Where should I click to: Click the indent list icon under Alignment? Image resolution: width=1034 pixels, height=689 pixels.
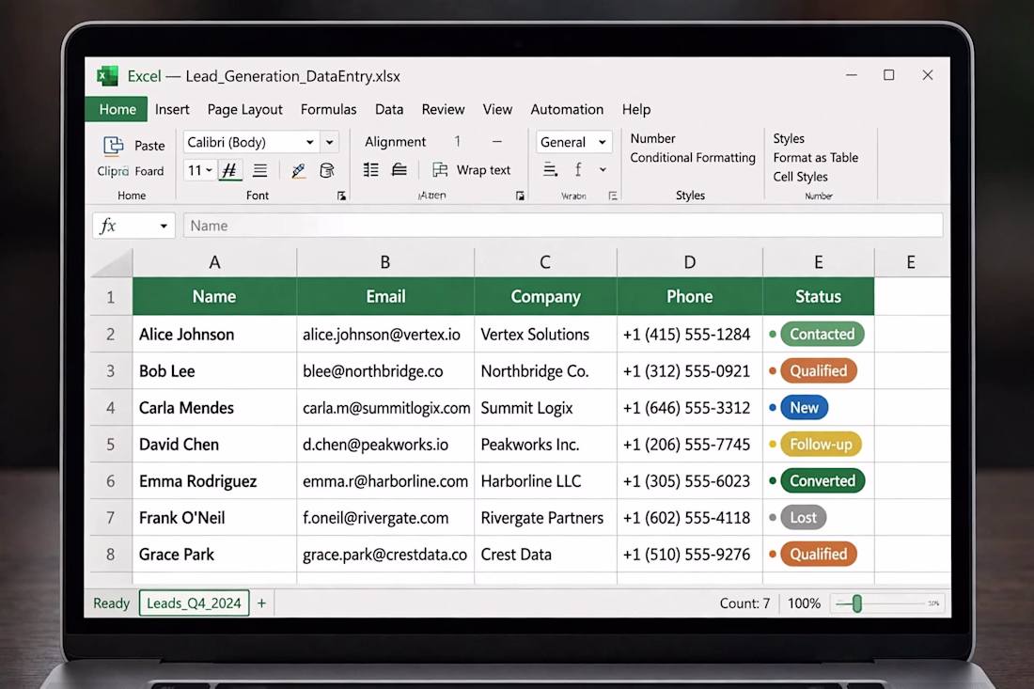[x=370, y=169]
